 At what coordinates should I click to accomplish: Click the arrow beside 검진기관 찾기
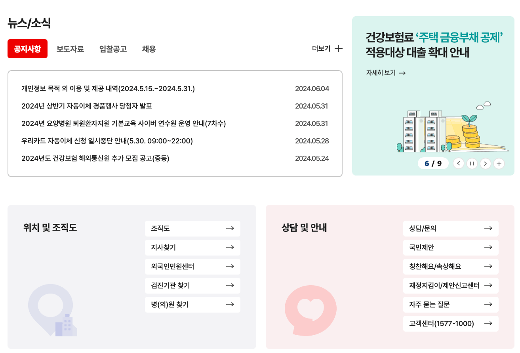coord(230,285)
